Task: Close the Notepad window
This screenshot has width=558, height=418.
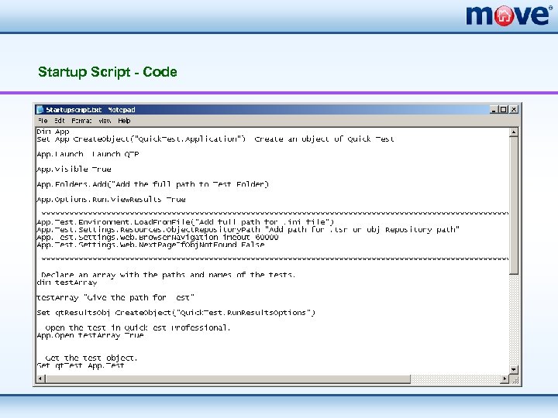Action: coord(514,109)
